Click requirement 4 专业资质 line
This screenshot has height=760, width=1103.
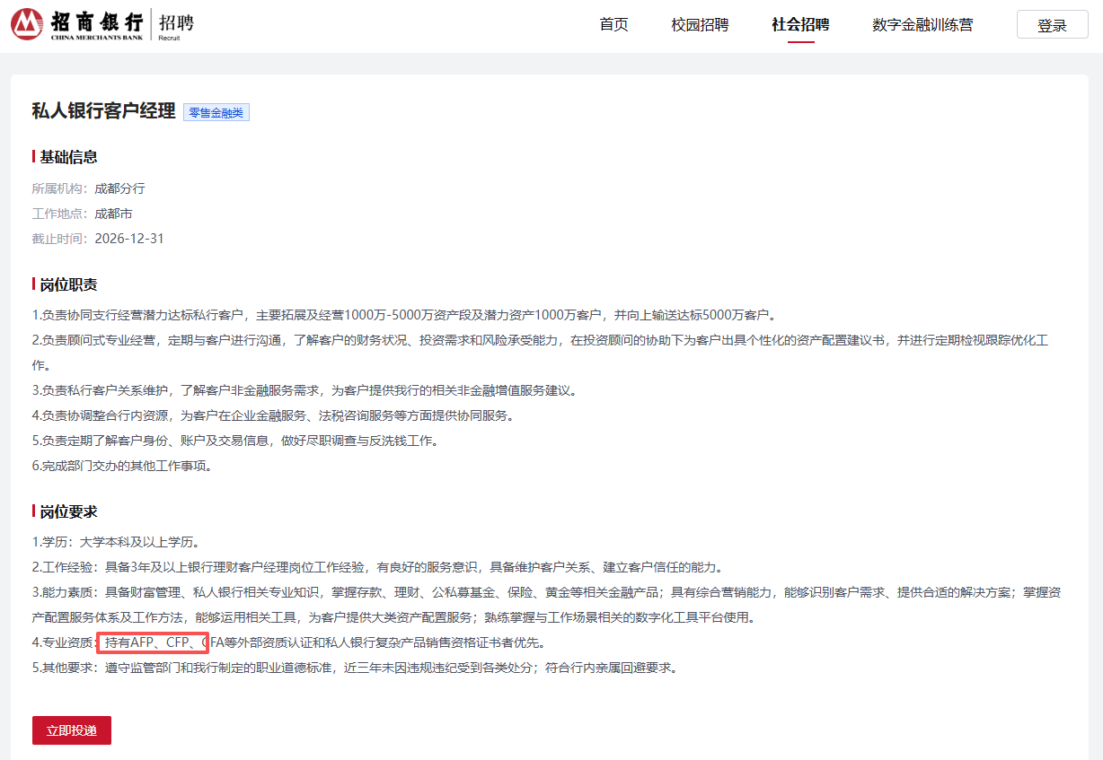pos(288,642)
